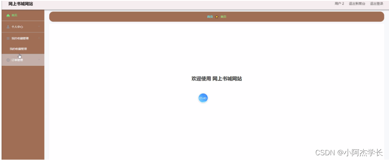Open 首页 in the sidebar menu
The height and width of the screenshot is (160, 389).
point(15,15)
